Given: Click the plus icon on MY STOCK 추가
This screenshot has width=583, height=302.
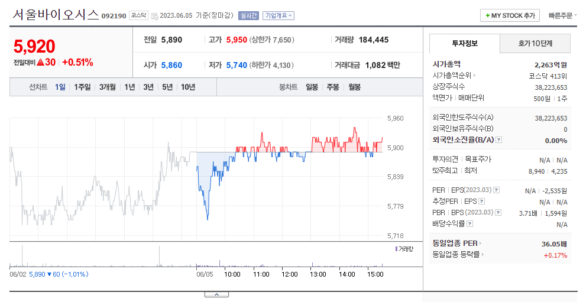Looking at the screenshot, I should pos(487,15).
